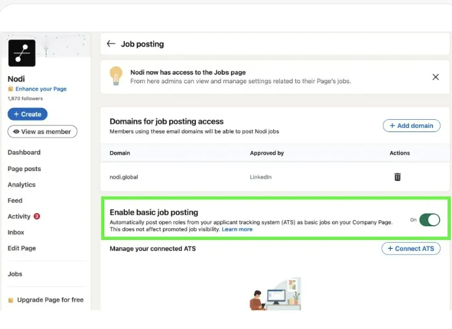Select Feed in the sidebar
Screen dimensions: 452x329
[x=15, y=201]
